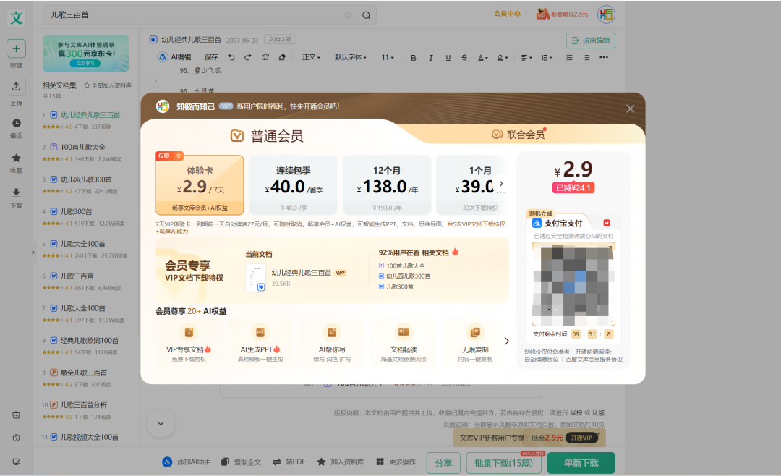Show more plans with the right arrow

(502, 184)
